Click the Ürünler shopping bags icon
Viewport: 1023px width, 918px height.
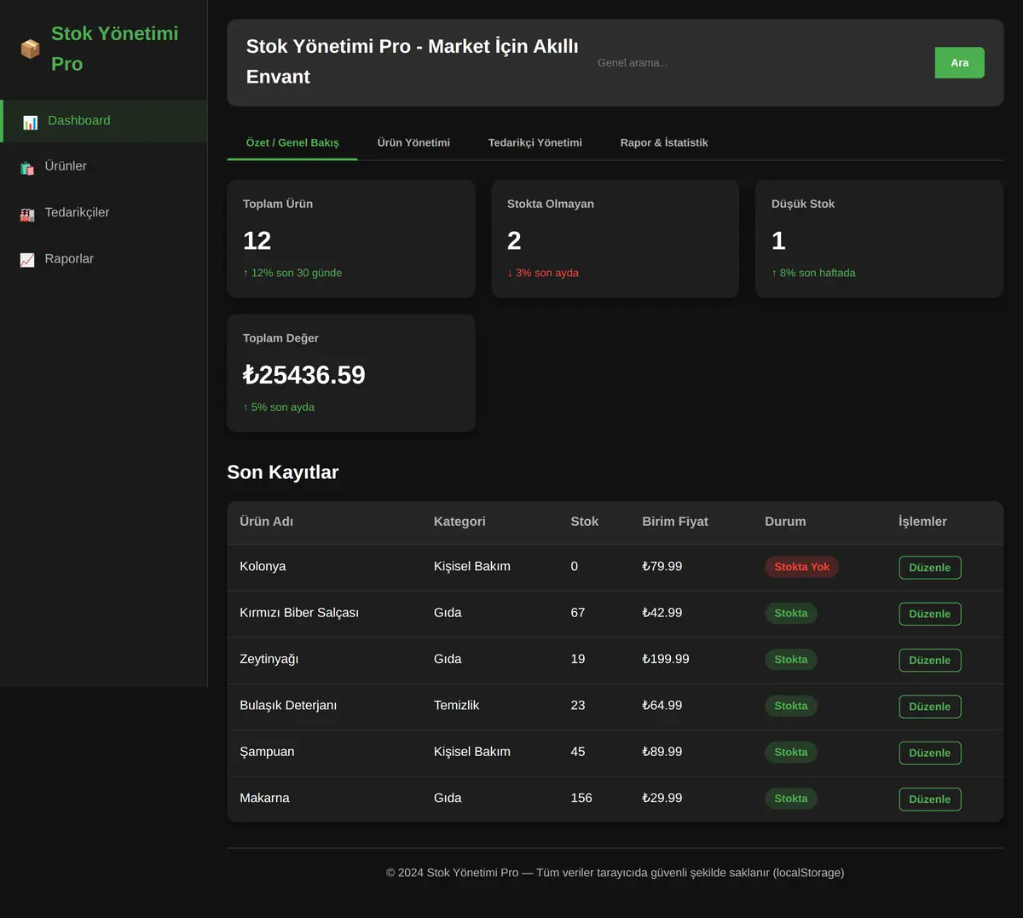[27, 168]
